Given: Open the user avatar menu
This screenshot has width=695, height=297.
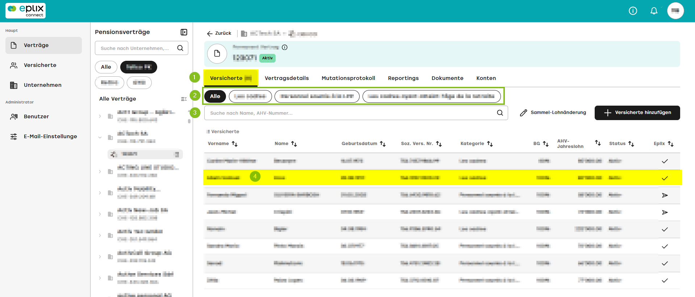Looking at the screenshot, I should [675, 11].
